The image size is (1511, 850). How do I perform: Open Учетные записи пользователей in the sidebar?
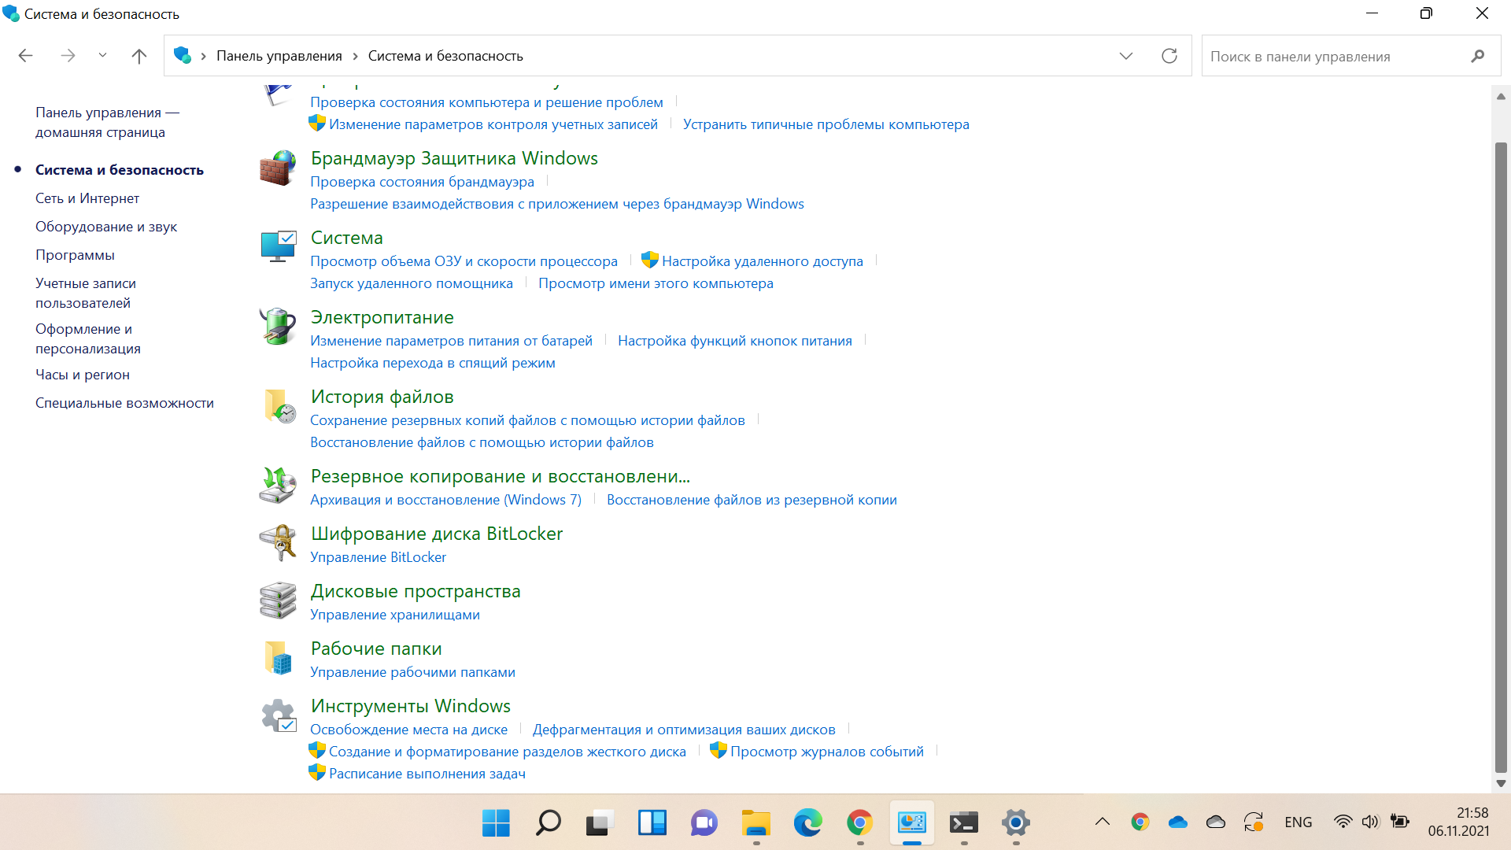point(86,293)
